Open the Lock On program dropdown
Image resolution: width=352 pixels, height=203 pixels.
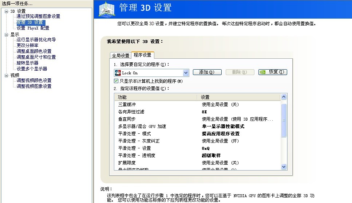185,73
